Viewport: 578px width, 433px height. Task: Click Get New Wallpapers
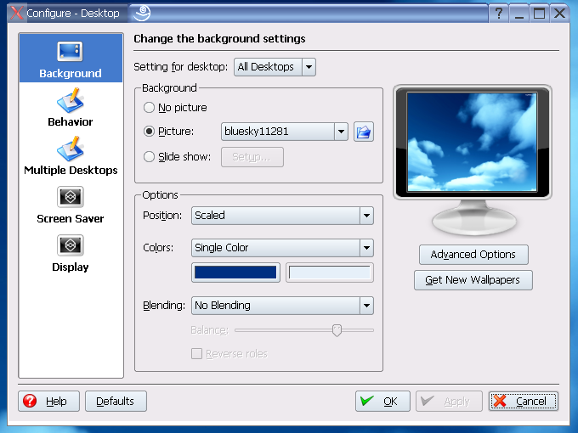point(473,280)
